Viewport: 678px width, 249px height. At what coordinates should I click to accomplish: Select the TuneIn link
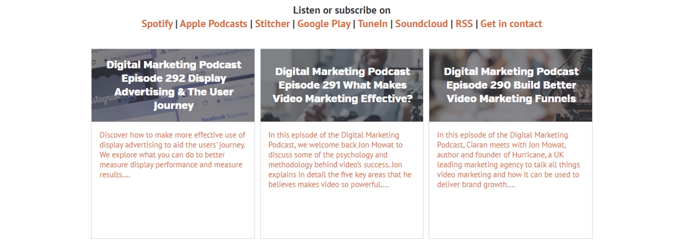tap(372, 24)
